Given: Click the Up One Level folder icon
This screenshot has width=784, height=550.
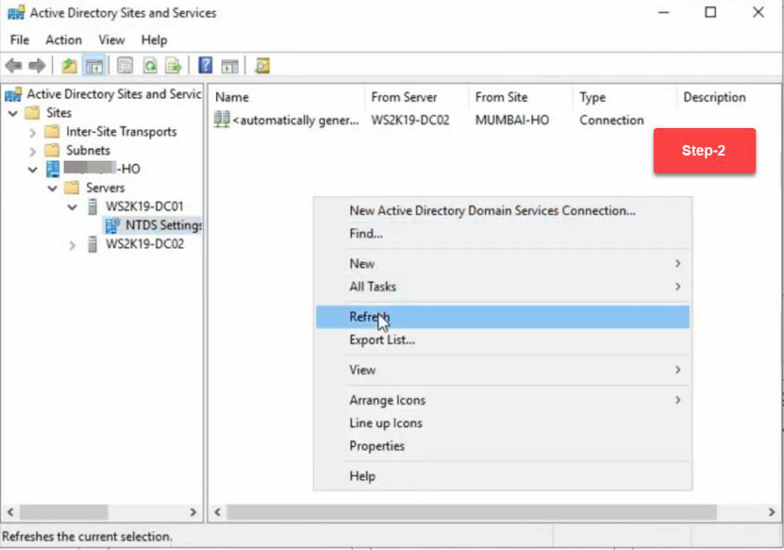Looking at the screenshot, I should (x=69, y=66).
